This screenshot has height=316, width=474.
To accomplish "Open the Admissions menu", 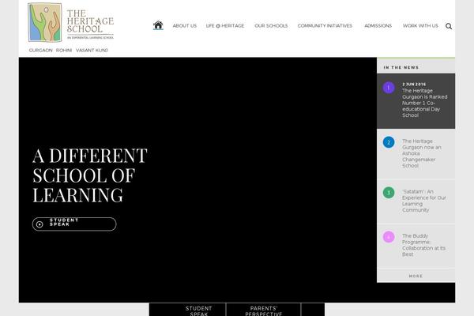I will pos(378,26).
